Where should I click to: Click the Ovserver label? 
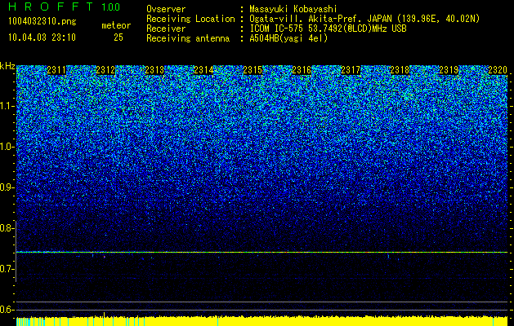166,9
